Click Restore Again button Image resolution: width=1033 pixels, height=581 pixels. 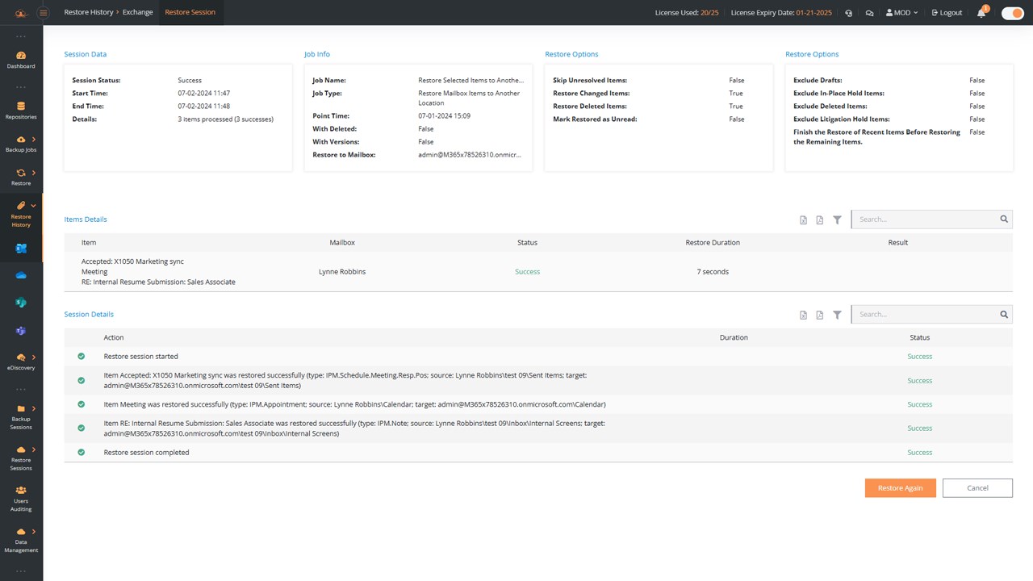pyautogui.click(x=900, y=488)
